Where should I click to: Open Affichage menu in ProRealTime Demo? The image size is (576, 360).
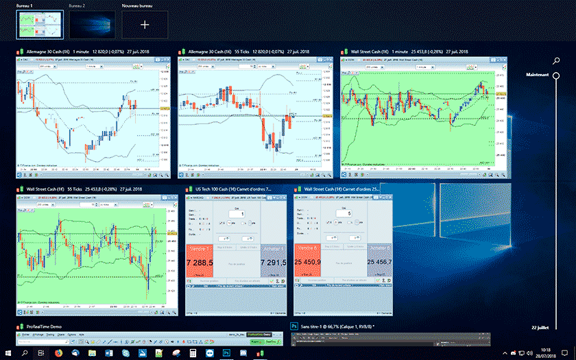38,335
